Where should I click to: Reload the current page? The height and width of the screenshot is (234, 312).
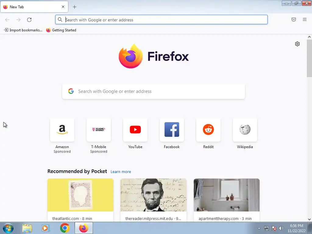pyautogui.click(x=29, y=20)
